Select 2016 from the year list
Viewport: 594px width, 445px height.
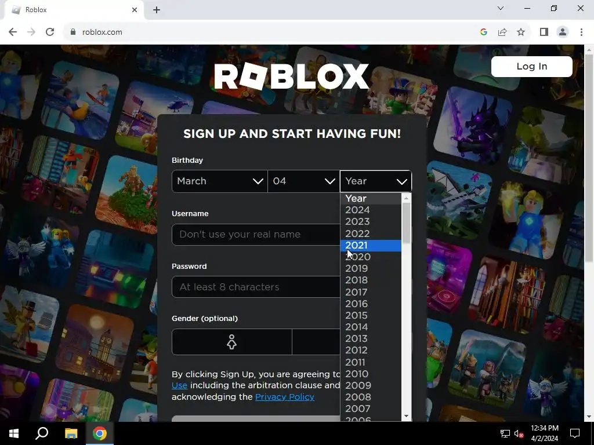[x=371, y=304]
